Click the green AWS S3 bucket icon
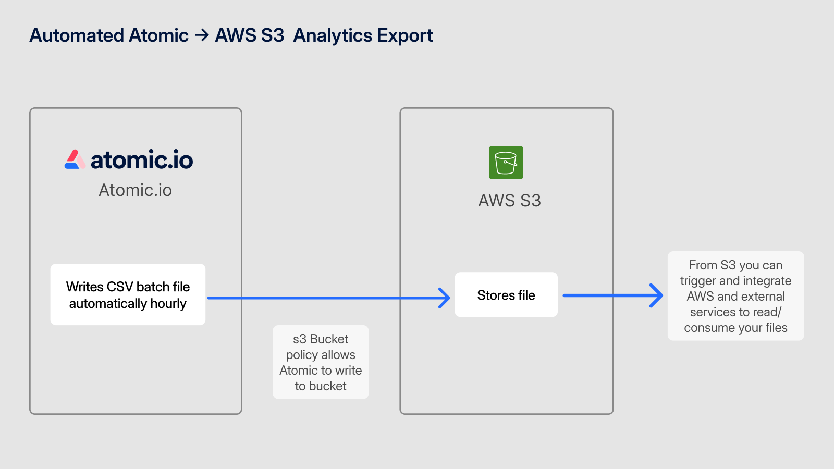Viewport: 834px width, 469px height. coord(506,163)
